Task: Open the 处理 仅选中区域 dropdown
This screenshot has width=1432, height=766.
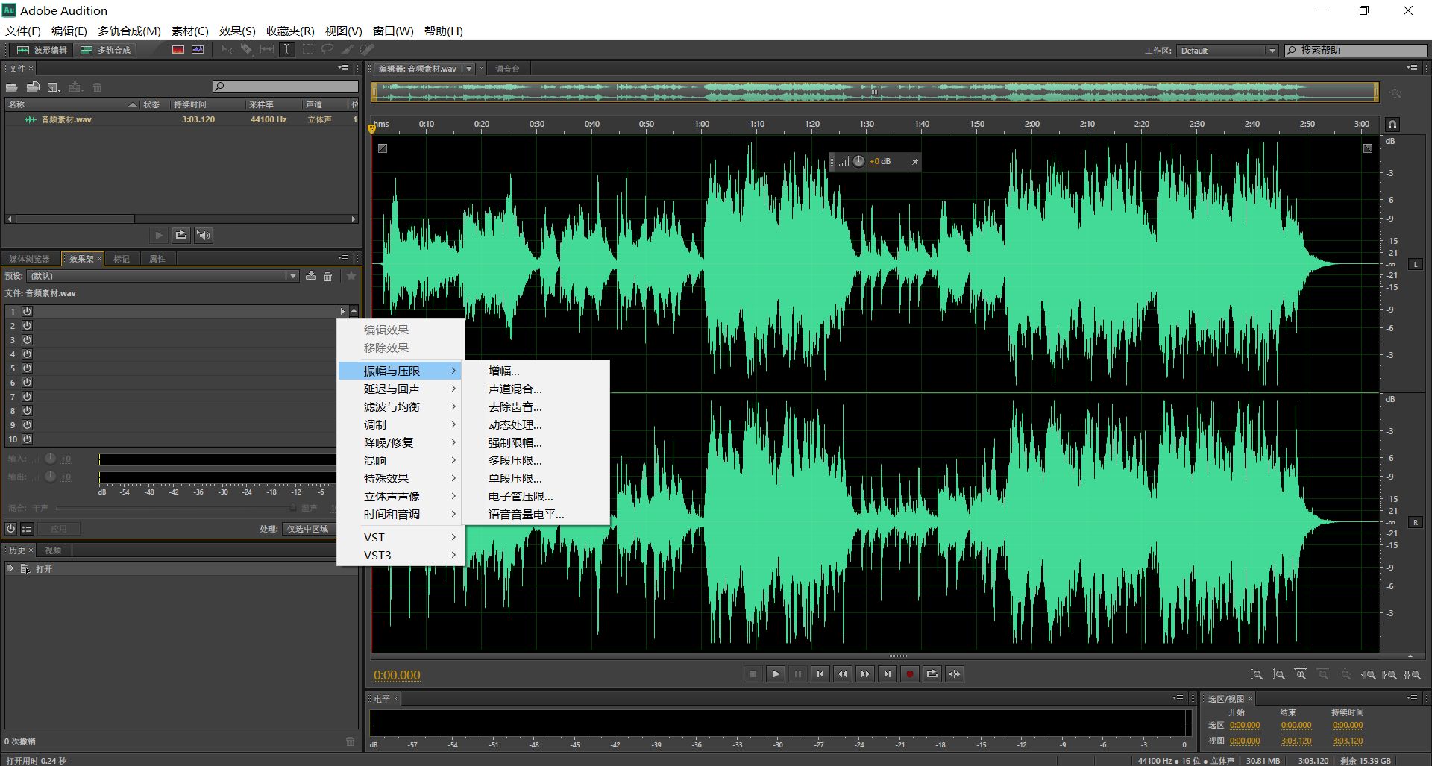Action: point(308,529)
